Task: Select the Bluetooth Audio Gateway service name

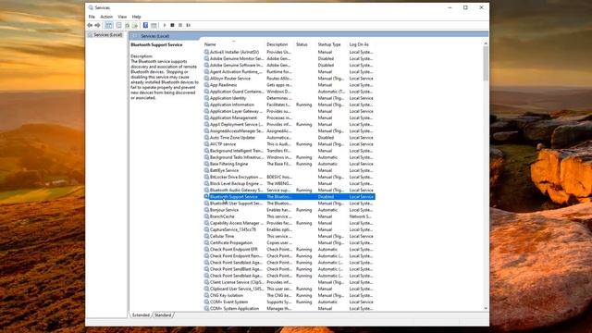Action: pyautogui.click(x=237, y=191)
